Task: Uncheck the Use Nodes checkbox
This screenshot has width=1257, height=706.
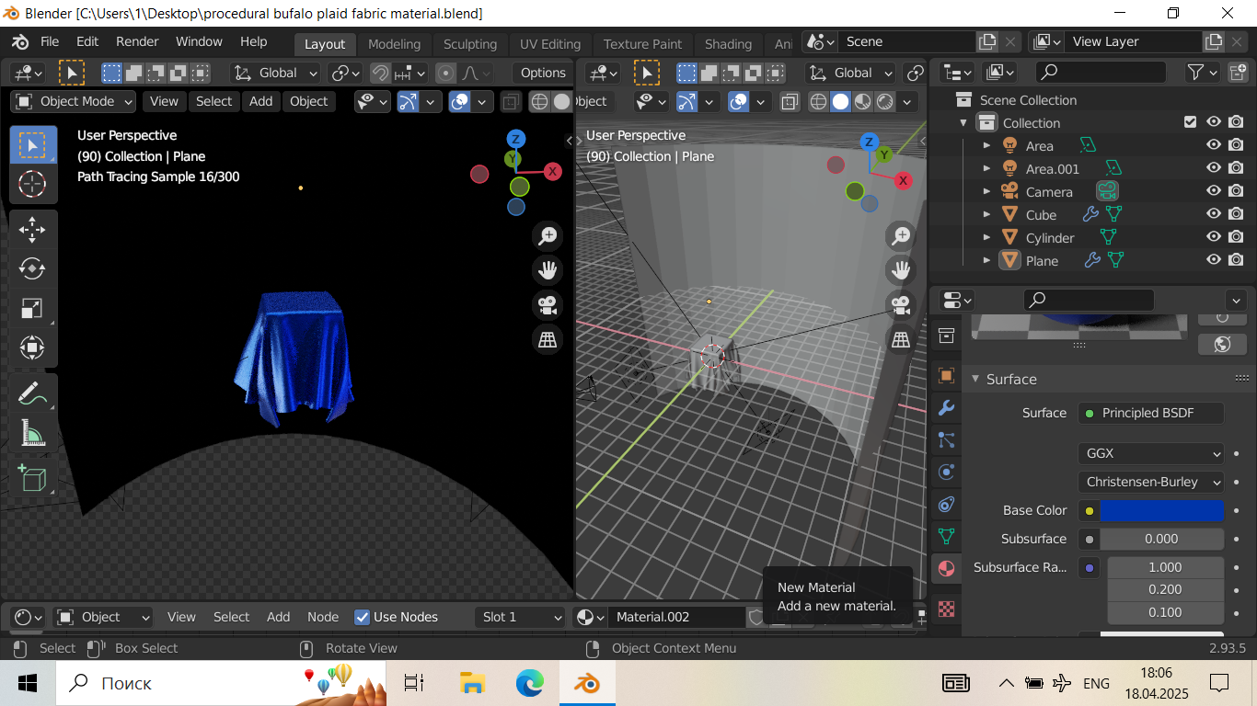Action: click(x=363, y=617)
